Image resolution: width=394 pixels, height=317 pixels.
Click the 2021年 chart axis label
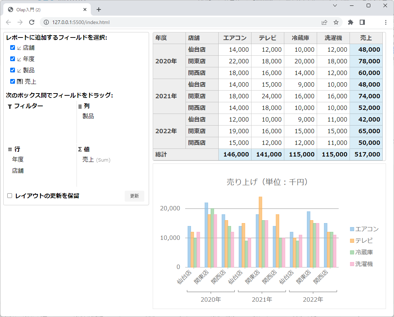tap(262, 300)
